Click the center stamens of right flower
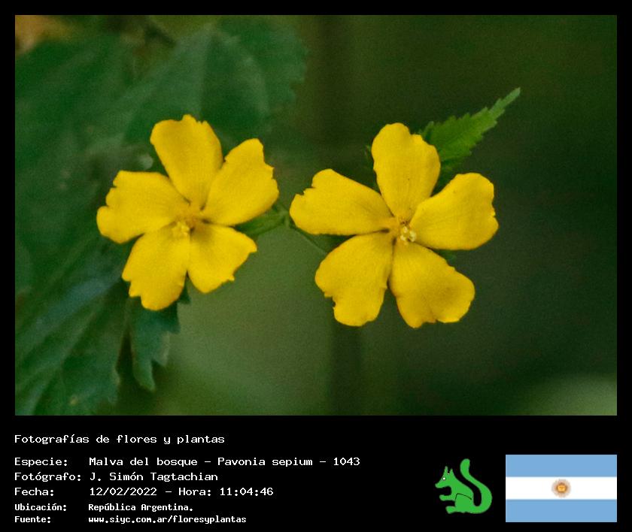632x532 pixels. click(406, 233)
